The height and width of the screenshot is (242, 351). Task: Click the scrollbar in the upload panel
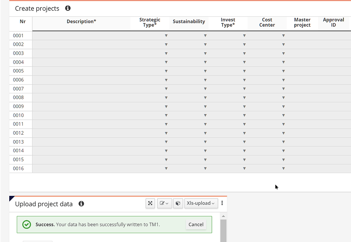pyautogui.click(x=223, y=229)
